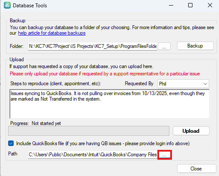Open the Requested By dropdown
This screenshot has height=176, width=219.
click(x=183, y=84)
